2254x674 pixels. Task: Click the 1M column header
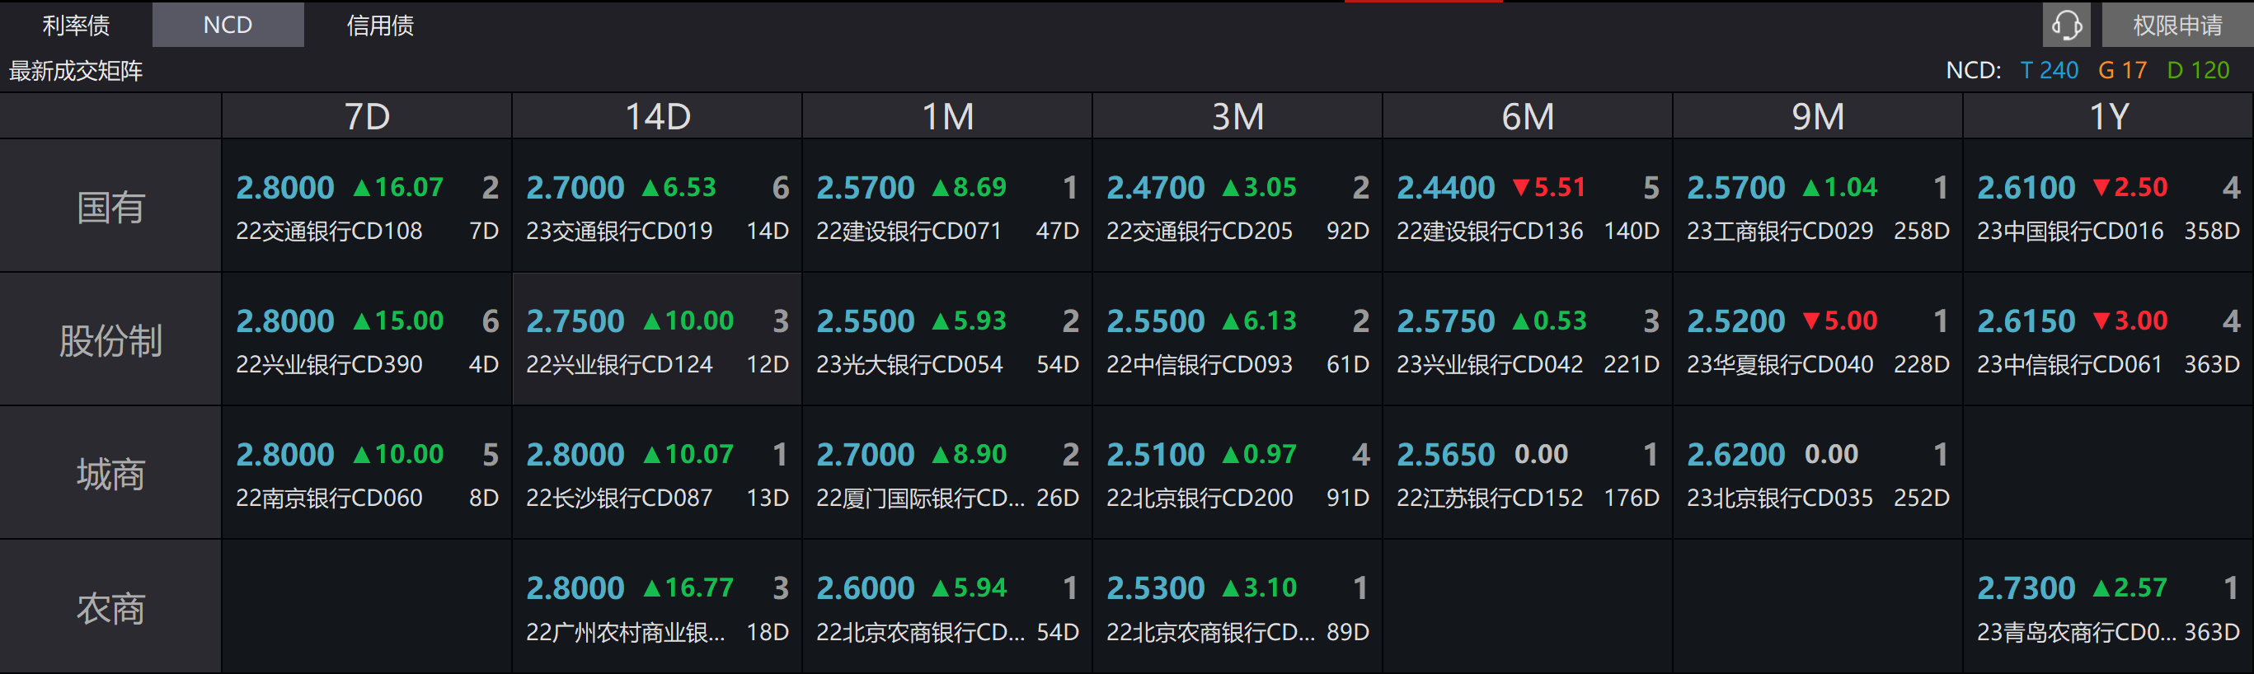[x=947, y=116]
